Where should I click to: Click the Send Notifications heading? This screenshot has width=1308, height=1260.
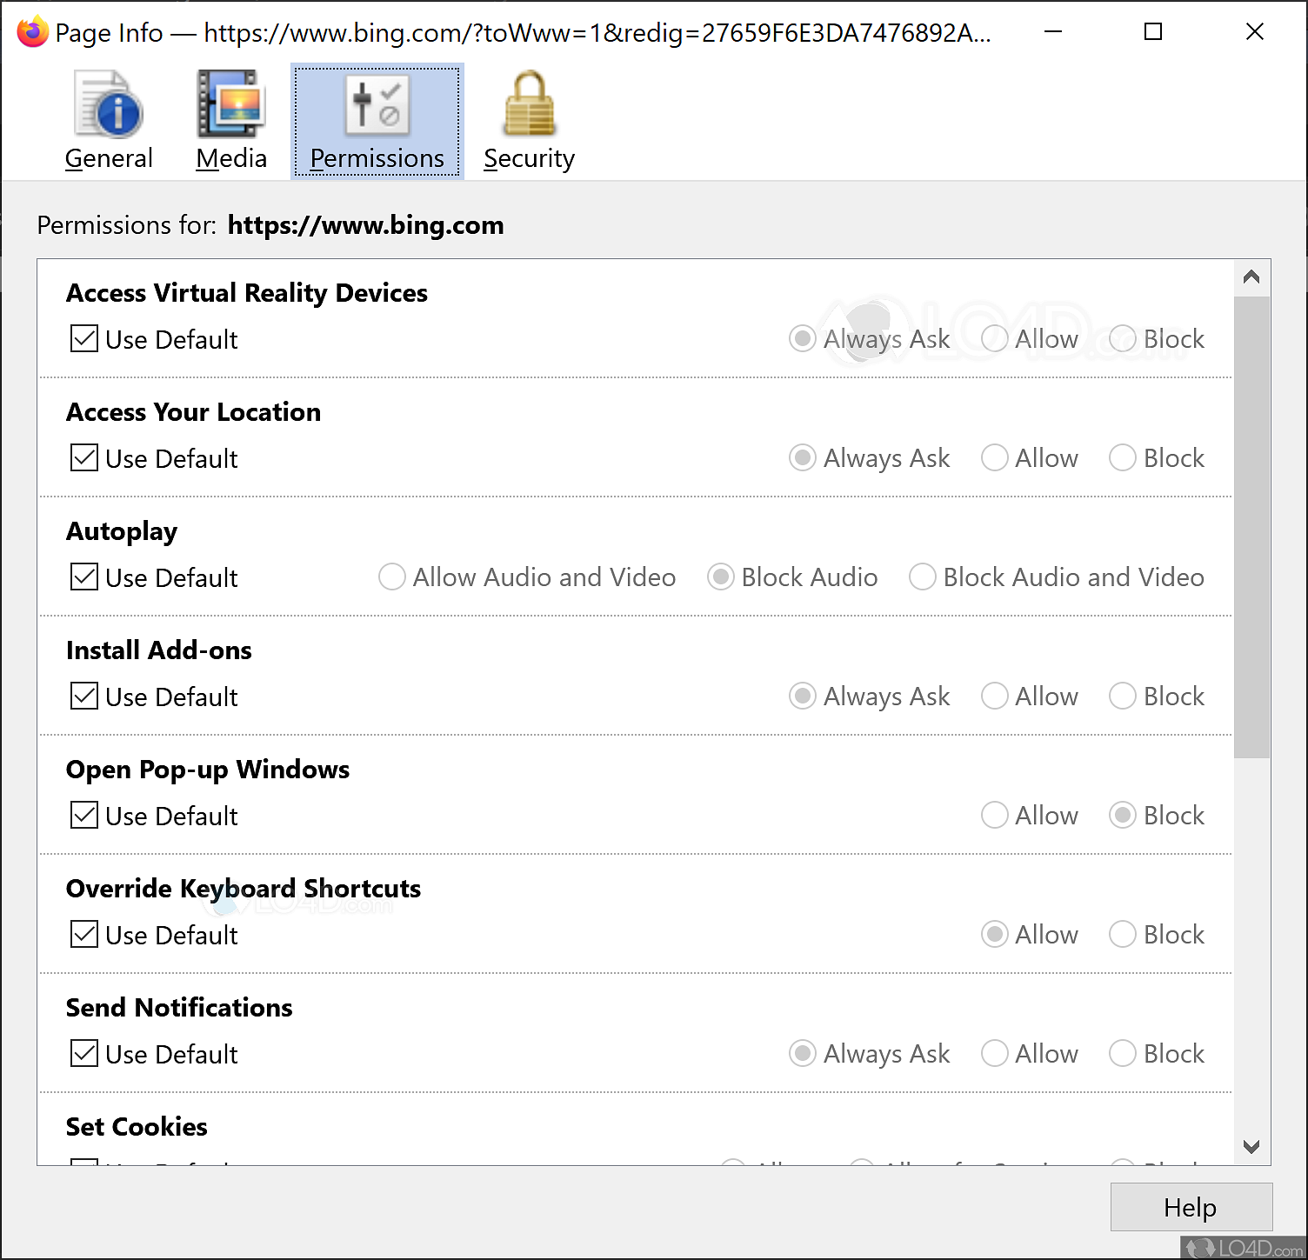[x=179, y=1007]
